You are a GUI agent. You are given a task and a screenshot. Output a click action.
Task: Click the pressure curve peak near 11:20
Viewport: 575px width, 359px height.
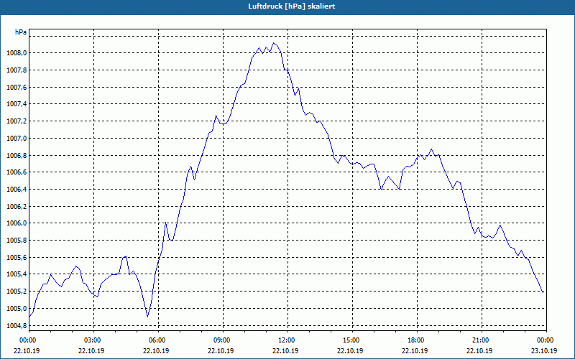click(x=273, y=43)
